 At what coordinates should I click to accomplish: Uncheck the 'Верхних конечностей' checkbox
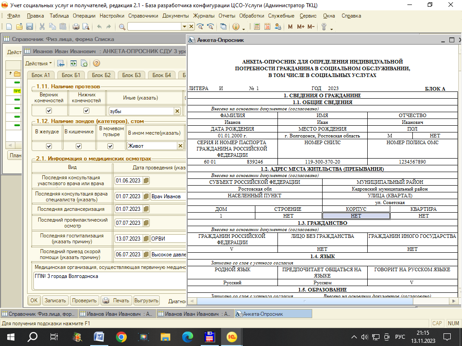click(49, 111)
